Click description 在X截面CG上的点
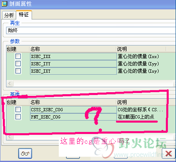The image size is (176, 162). 136,117
